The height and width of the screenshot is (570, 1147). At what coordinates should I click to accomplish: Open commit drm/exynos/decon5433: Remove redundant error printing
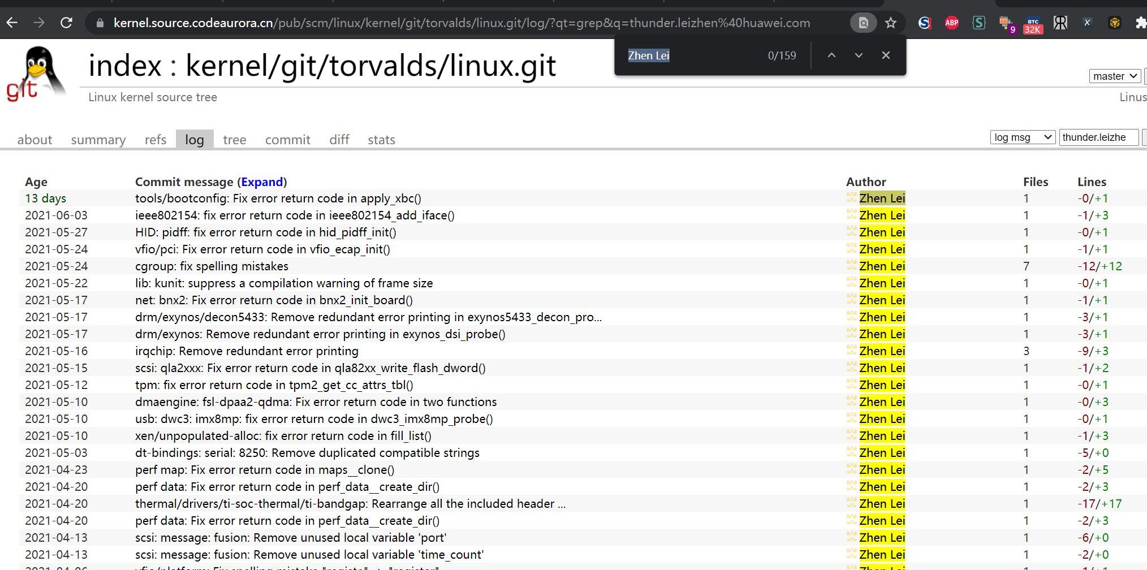pos(368,317)
